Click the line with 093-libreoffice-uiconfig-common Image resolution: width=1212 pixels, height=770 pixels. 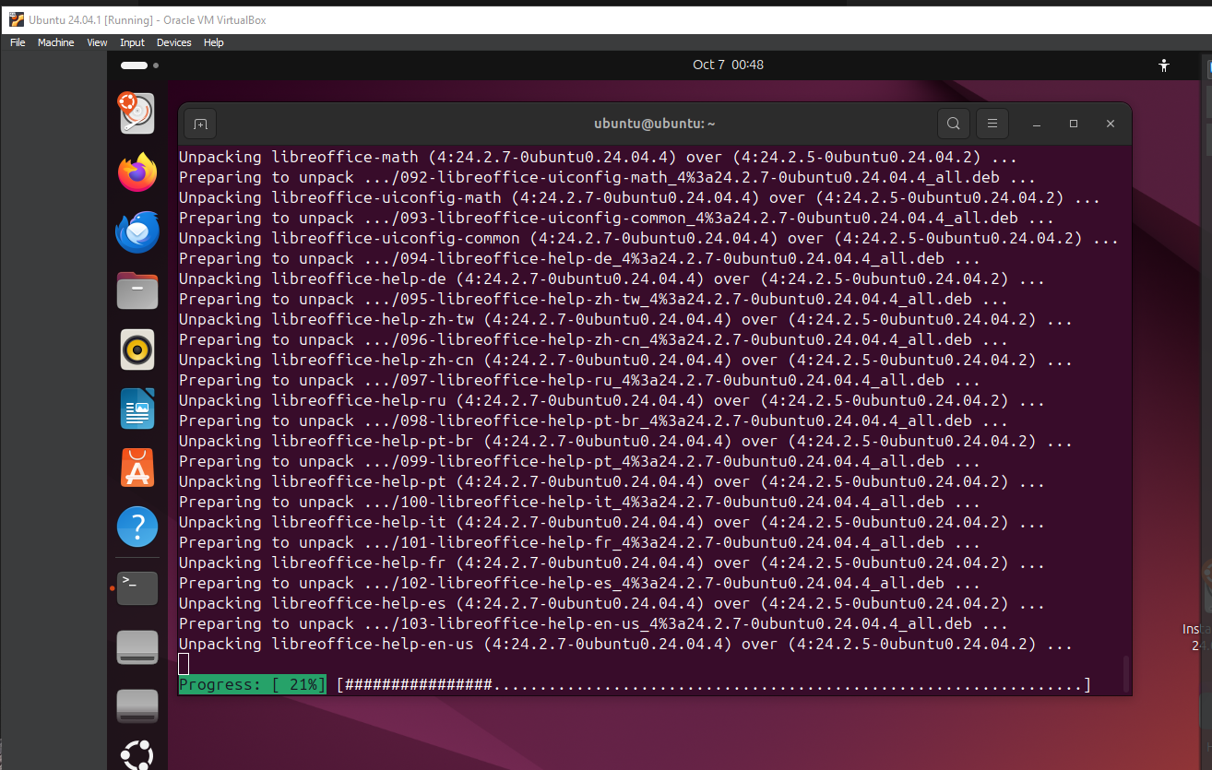pyautogui.click(x=616, y=218)
